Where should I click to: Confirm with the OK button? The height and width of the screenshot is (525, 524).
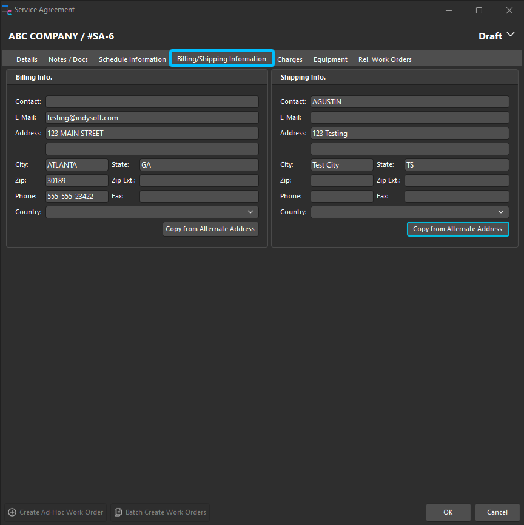coord(448,512)
